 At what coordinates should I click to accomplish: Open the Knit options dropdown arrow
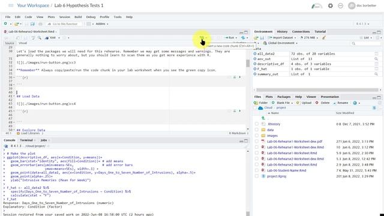coord(59,38)
